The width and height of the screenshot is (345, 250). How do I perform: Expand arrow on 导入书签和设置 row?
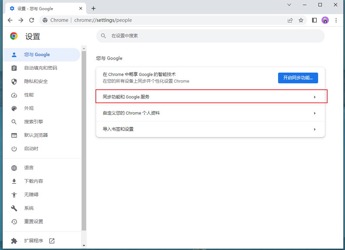(x=315, y=129)
